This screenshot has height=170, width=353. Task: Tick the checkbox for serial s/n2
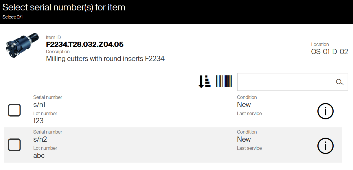pyautogui.click(x=14, y=145)
